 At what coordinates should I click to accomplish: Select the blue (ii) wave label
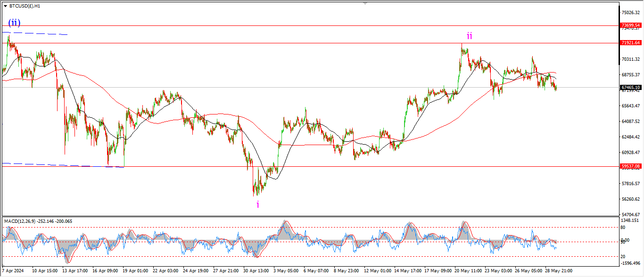point(14,23)
